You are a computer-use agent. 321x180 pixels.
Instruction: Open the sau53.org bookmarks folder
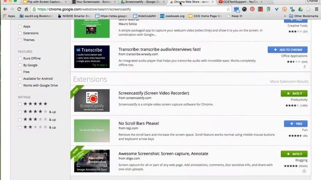36,16
